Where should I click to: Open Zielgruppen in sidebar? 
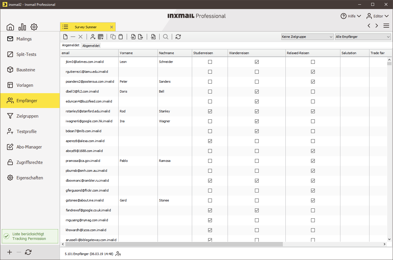tap(30, 116)
